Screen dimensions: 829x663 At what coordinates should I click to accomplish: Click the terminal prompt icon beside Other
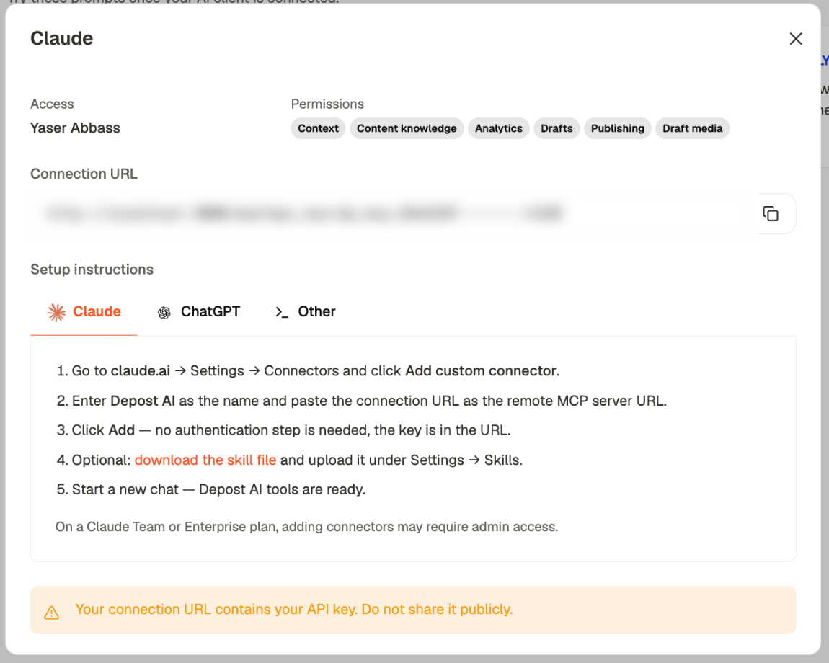tap(282, 313)
